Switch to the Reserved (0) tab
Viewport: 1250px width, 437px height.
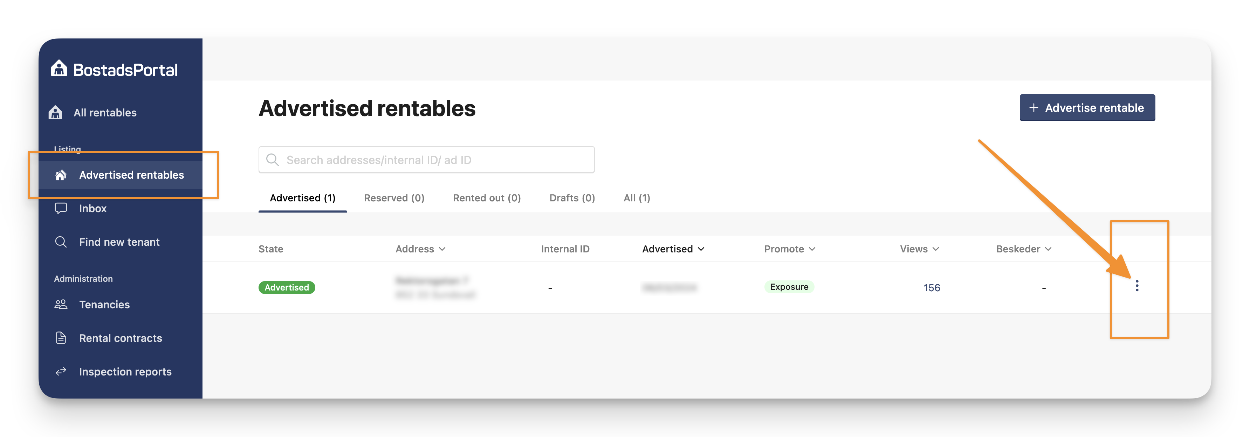tap(394, 198)
